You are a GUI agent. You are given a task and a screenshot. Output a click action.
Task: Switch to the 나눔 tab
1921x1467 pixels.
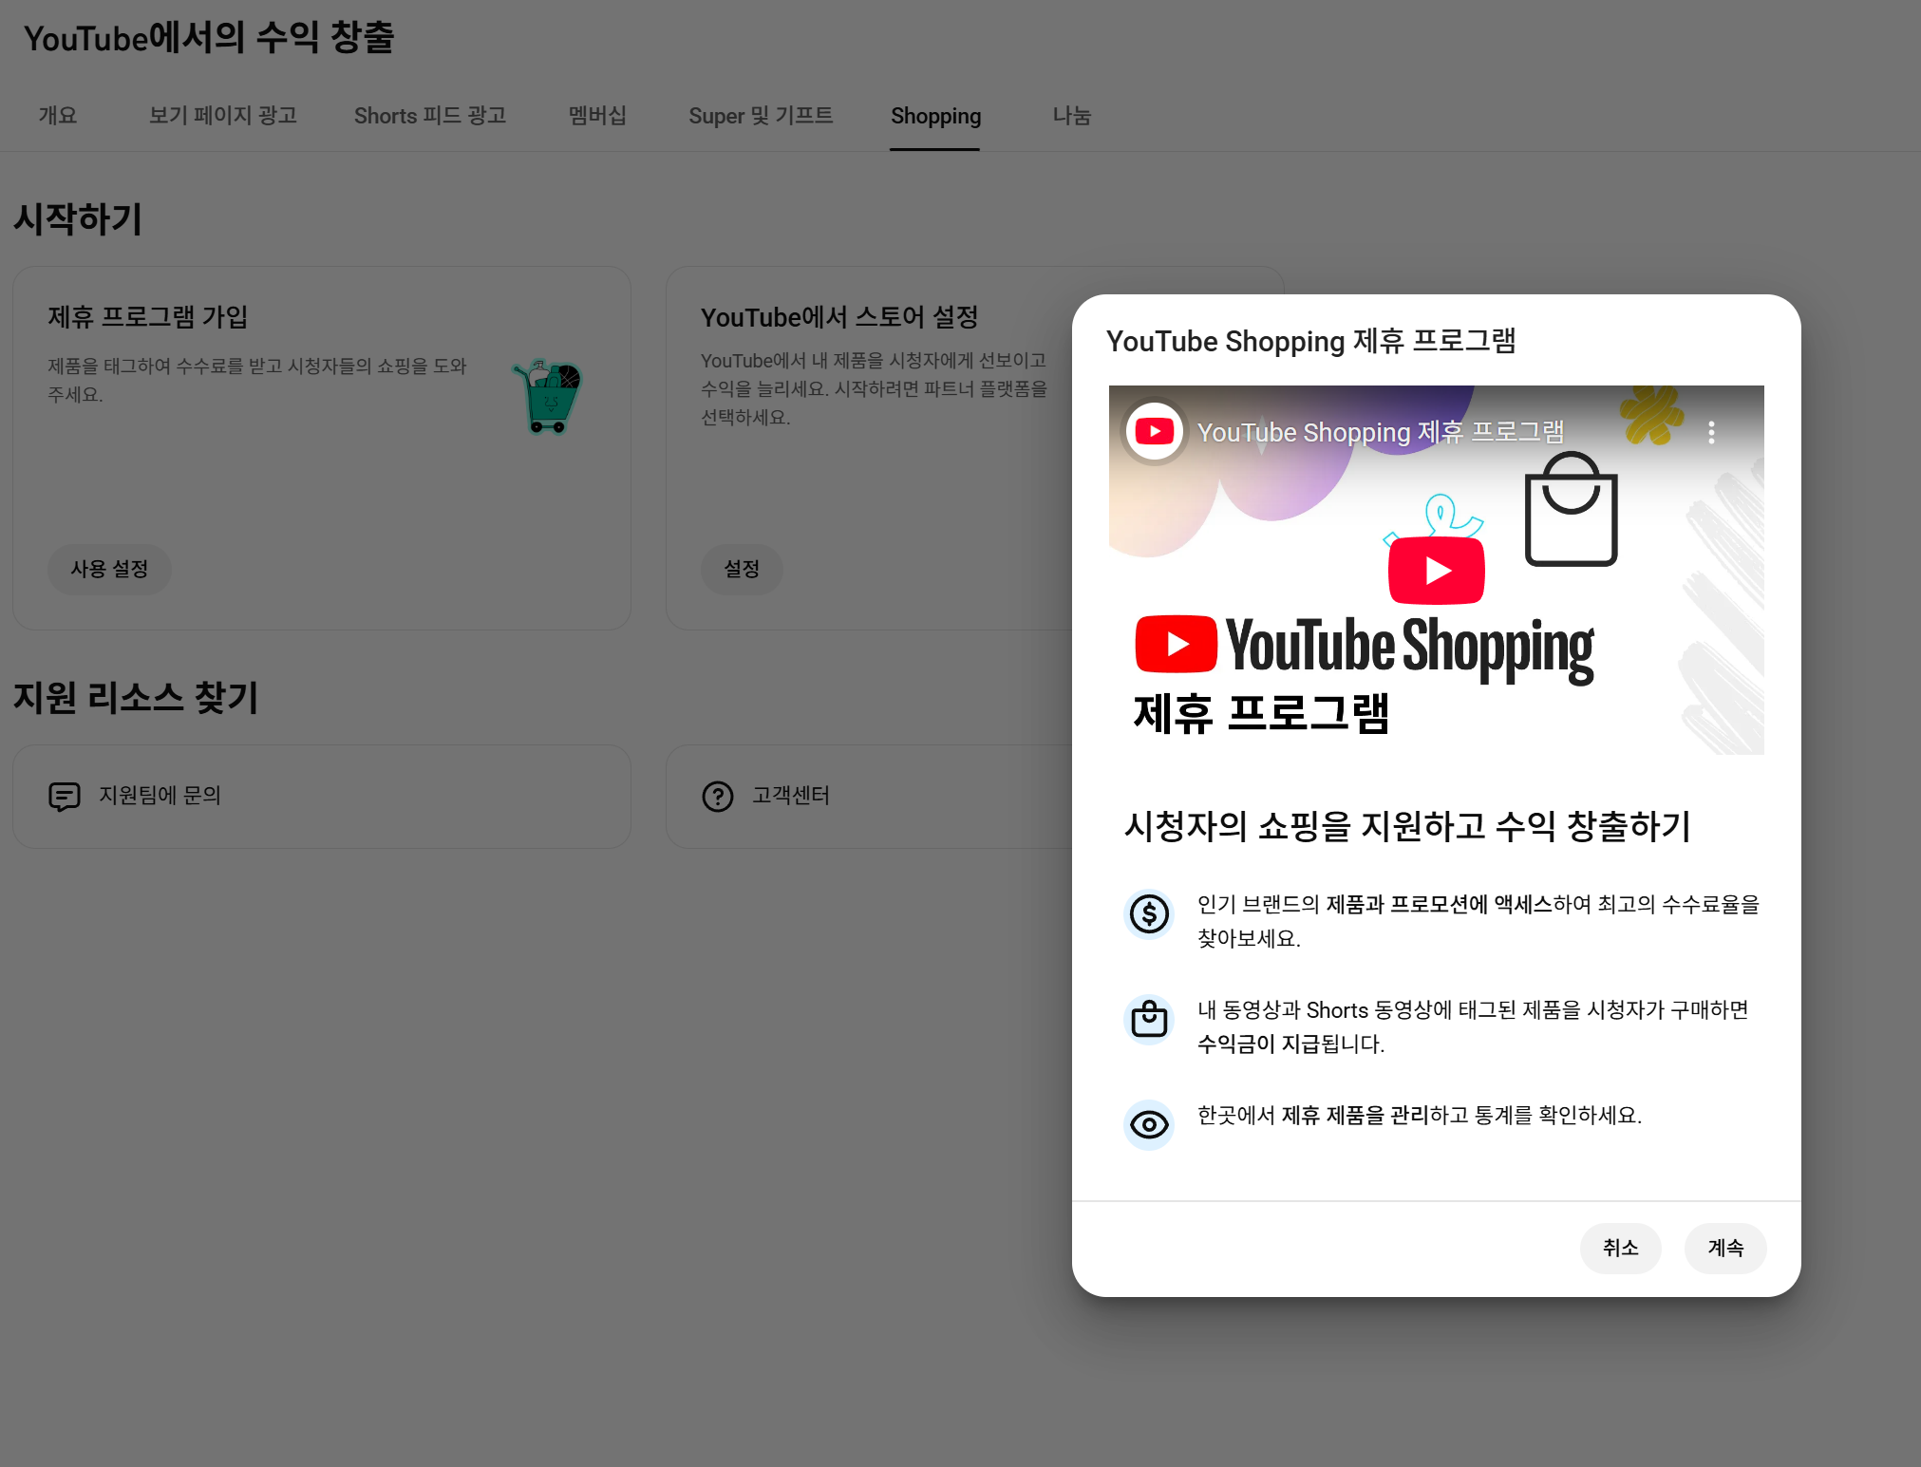tap(1072, 116)
